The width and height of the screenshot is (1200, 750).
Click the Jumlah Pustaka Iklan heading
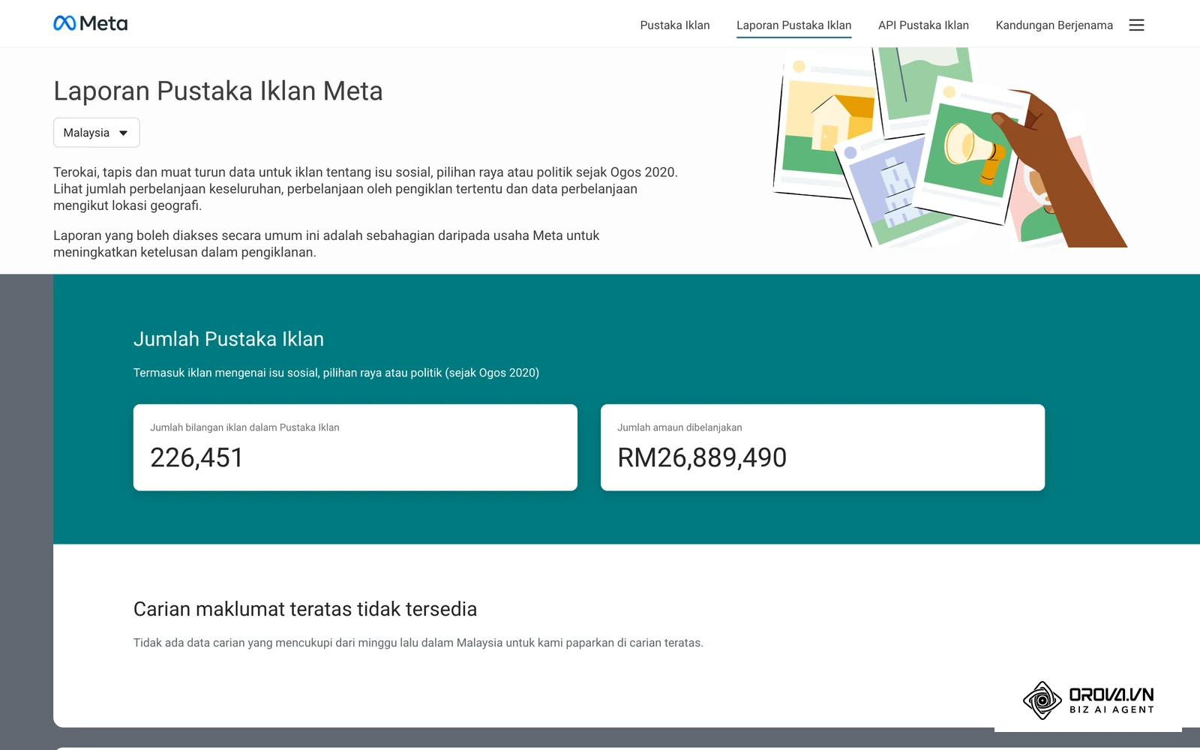[229, 339]
